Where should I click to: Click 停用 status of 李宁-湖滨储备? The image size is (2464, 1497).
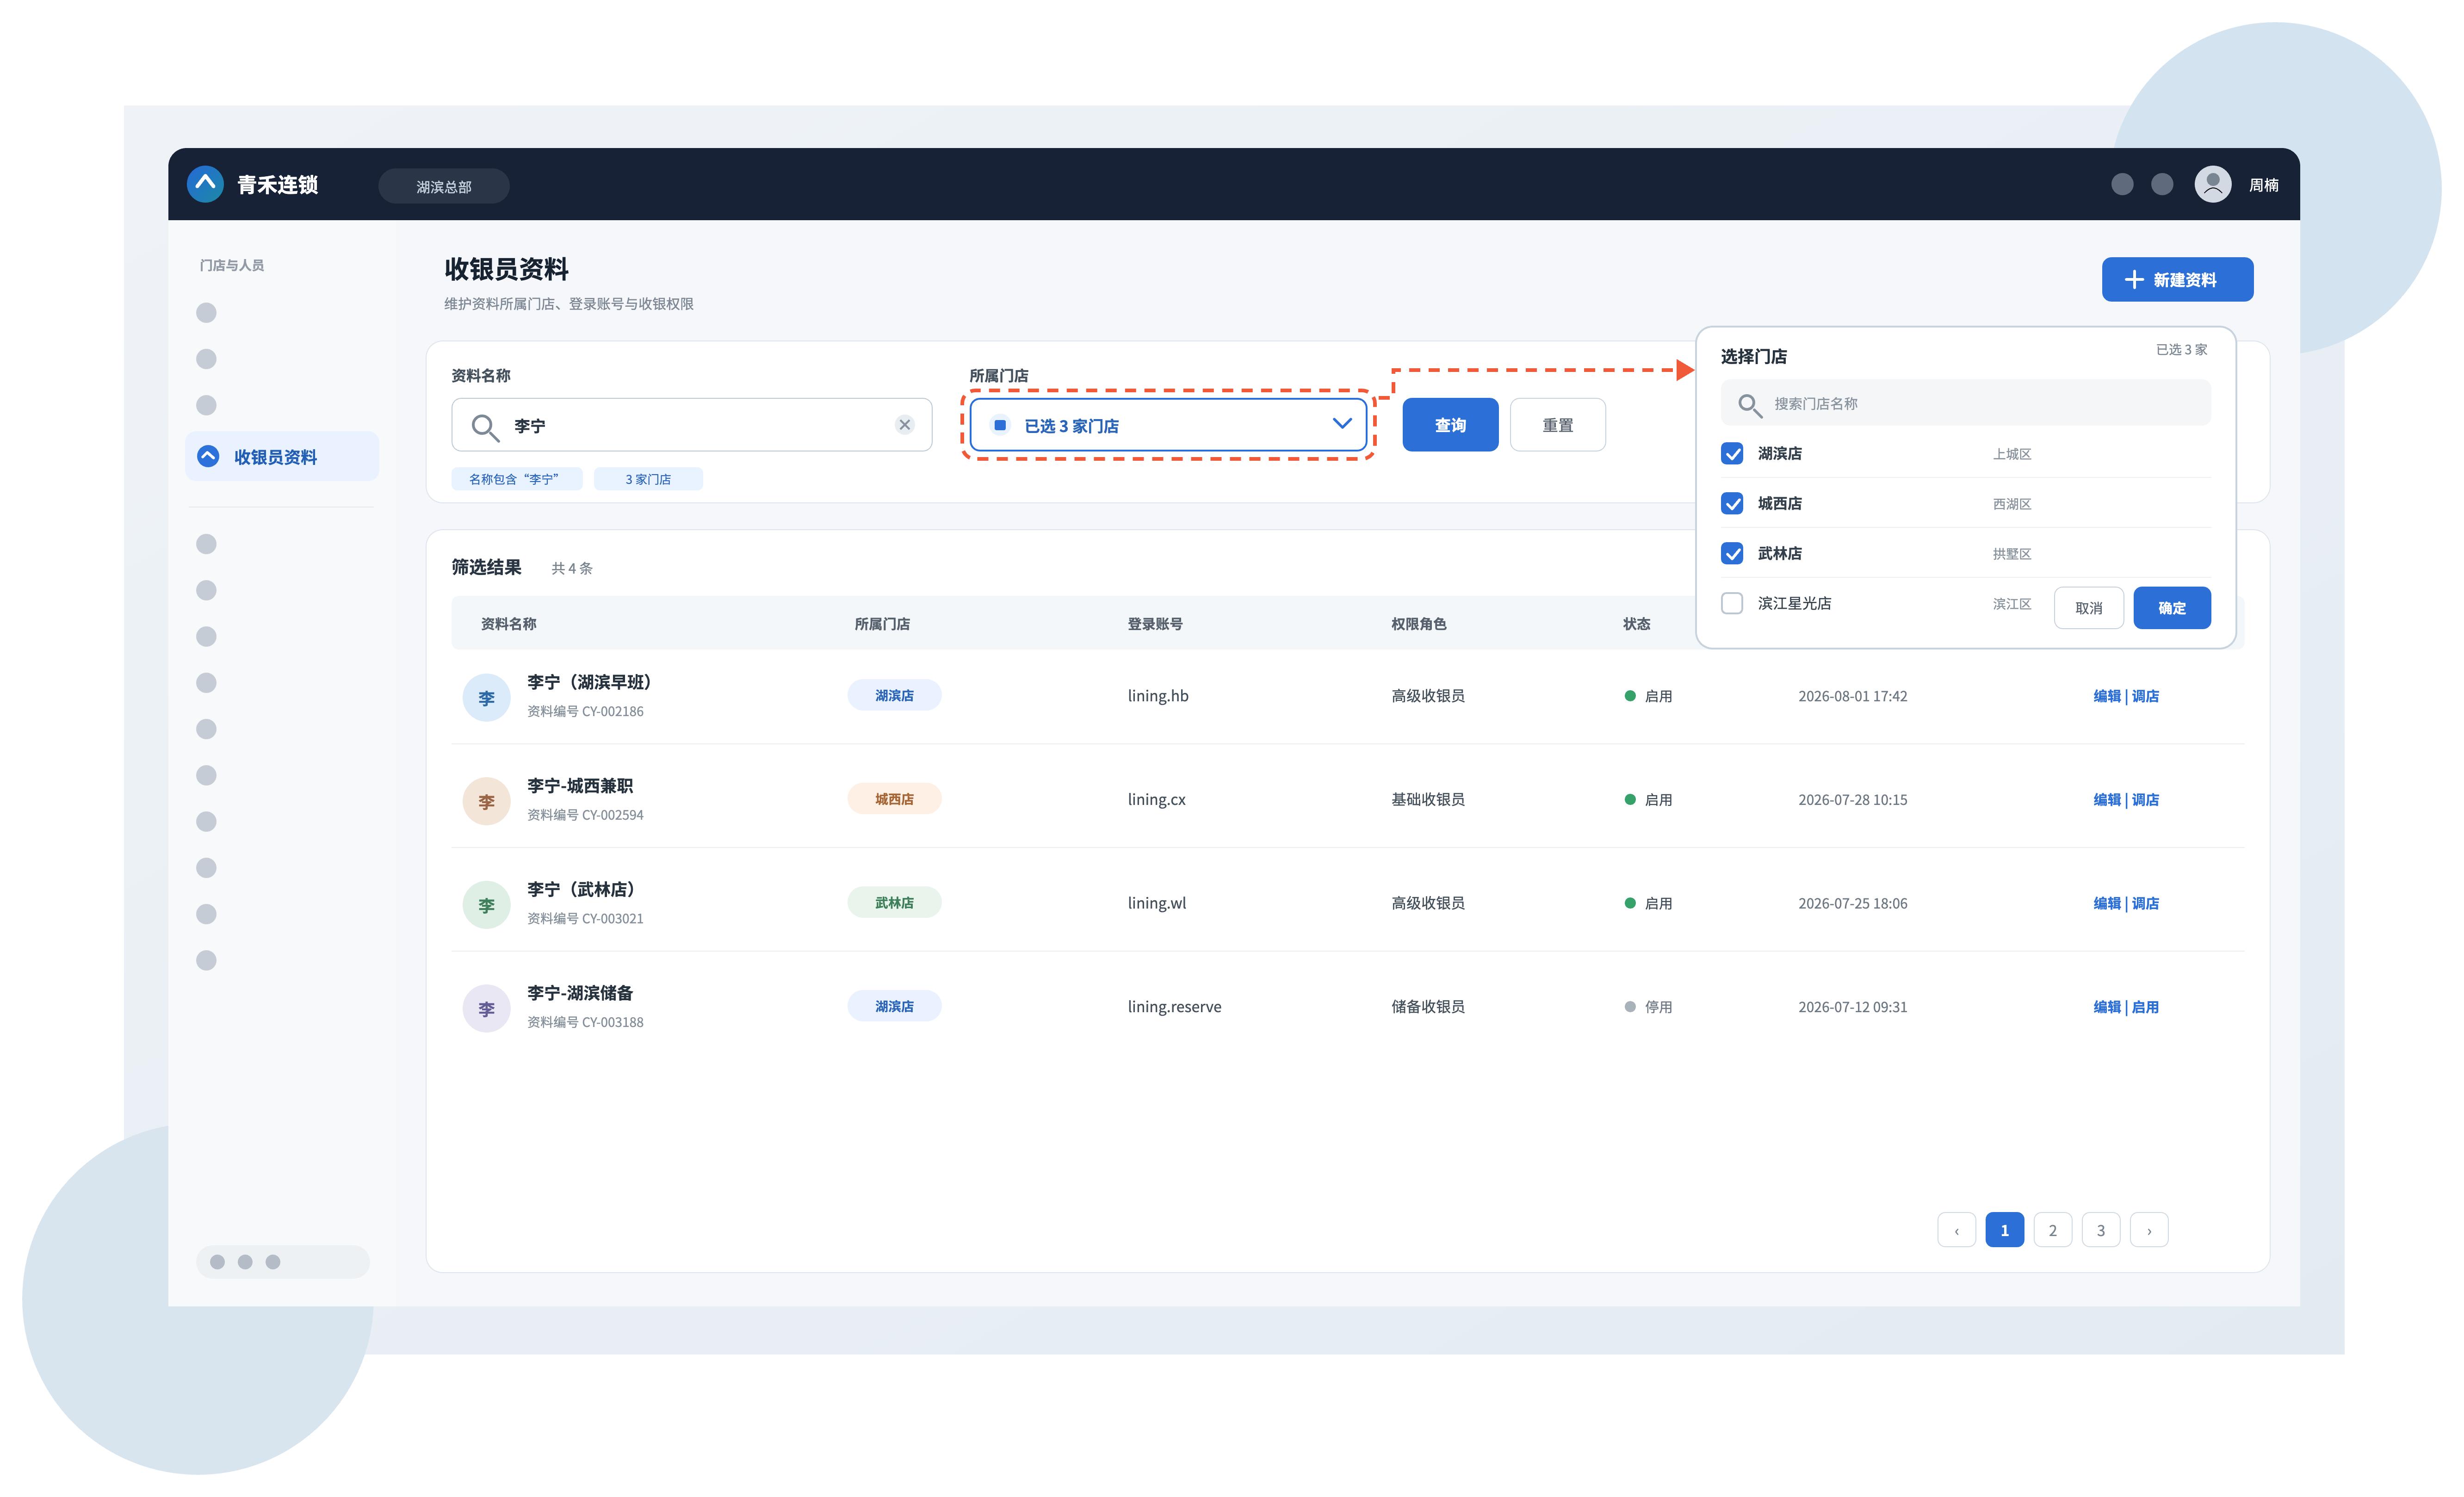pos(1648,1007)
